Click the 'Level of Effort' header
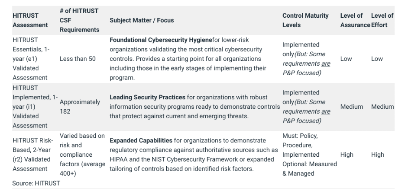This screenshot has width=408, height=196. [382, 20]
